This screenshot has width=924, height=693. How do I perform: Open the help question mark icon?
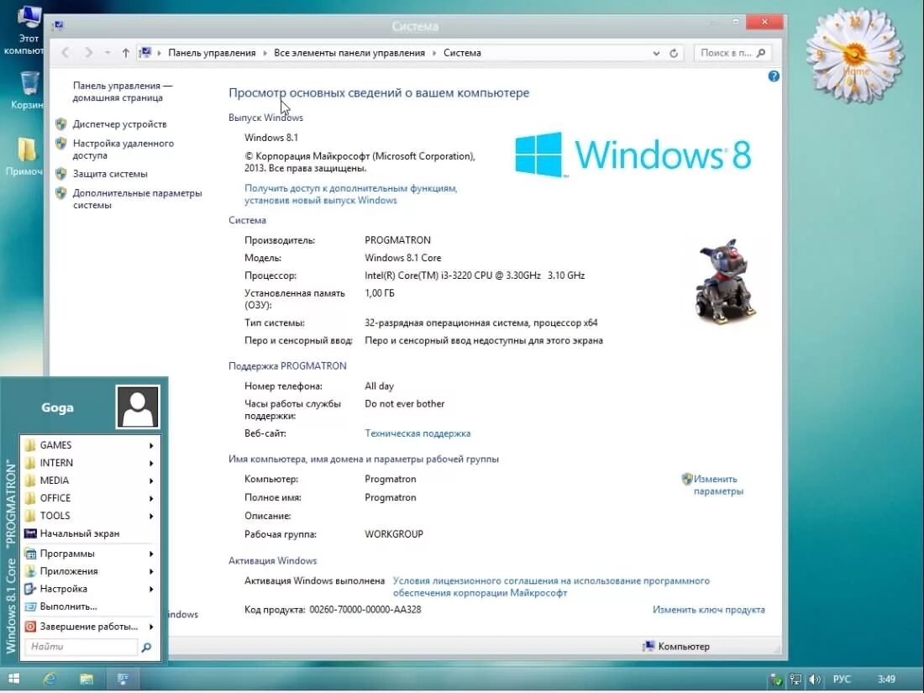pyautogui.click(x=774, y=76)
